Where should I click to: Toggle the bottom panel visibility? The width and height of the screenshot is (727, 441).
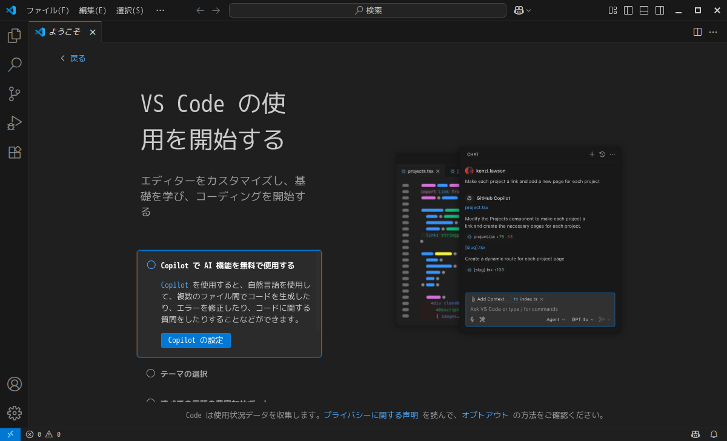(x=644, y=10)
